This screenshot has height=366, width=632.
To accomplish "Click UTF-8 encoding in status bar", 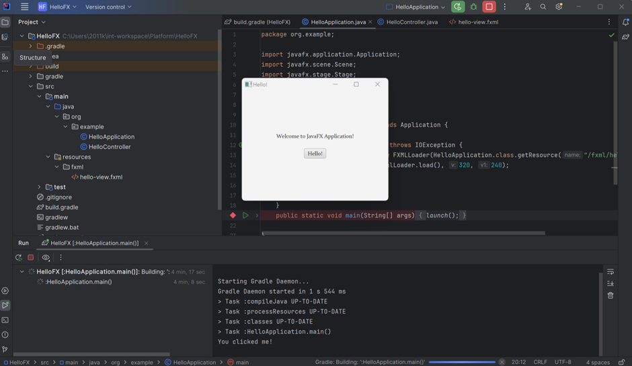I will click(563, 362).
